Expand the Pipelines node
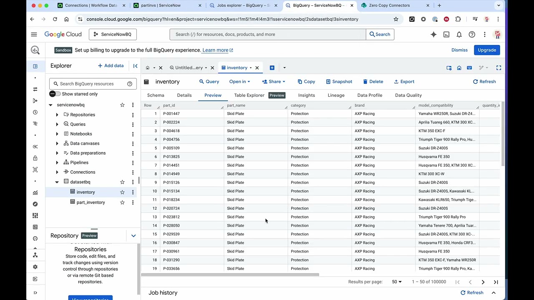Screen dimensions: 534x300 point(57,162)
